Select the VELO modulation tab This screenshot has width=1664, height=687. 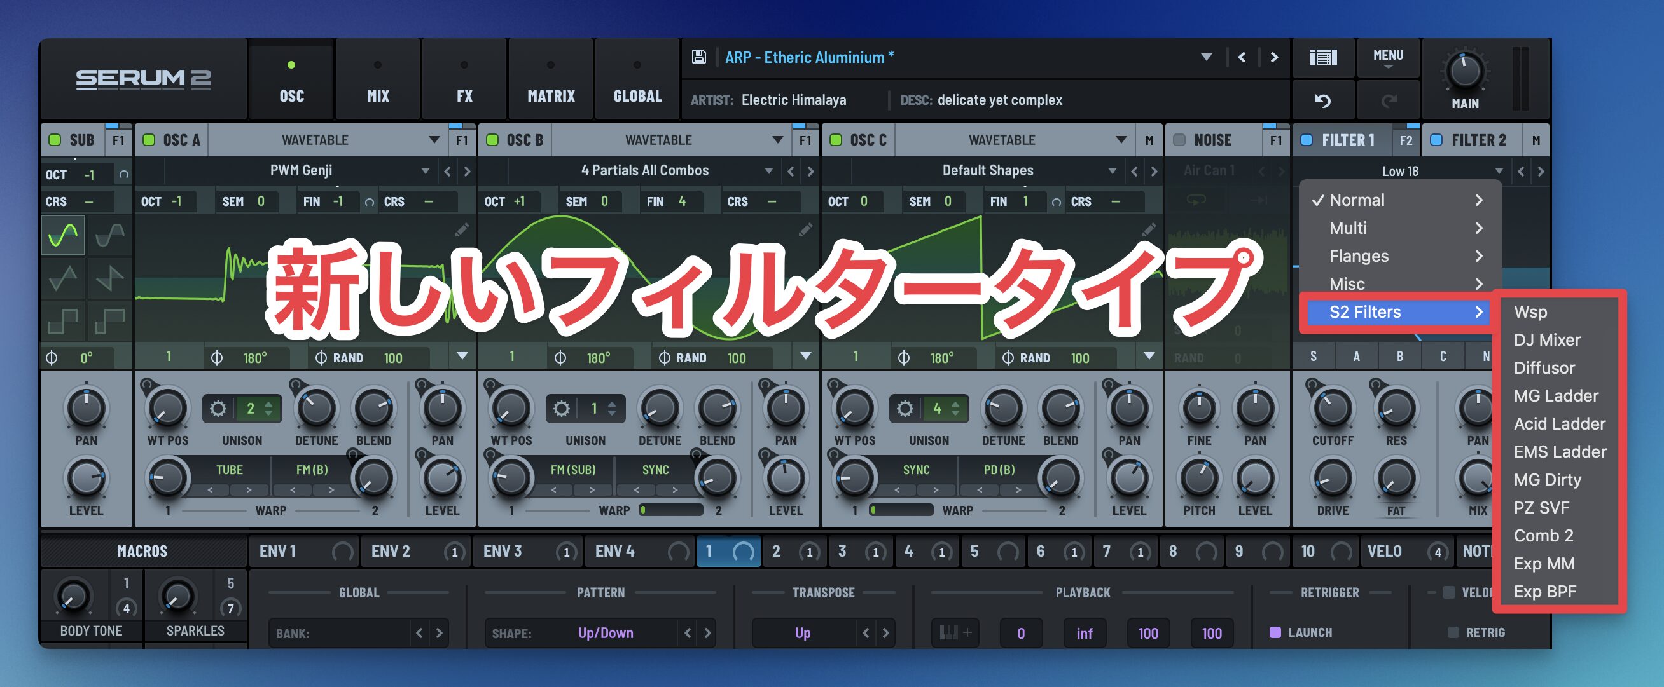click(x=1406, y=552)
